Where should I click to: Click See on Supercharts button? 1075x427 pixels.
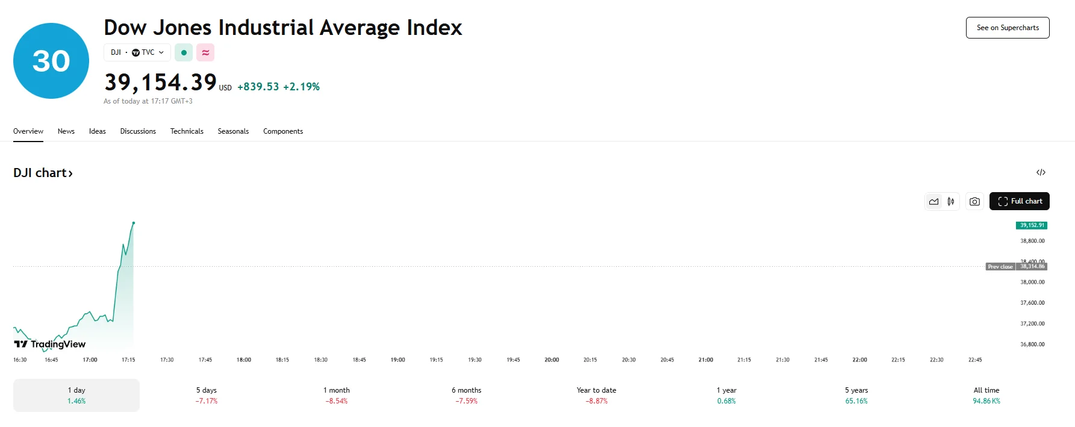tap(1008, 28)
